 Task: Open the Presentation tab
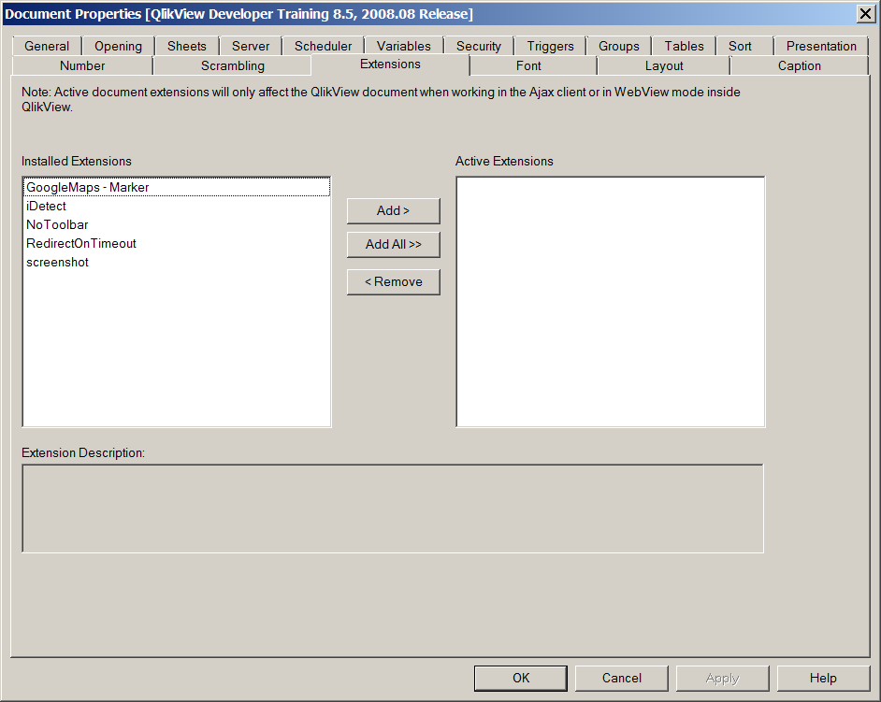pyautogui.click(x=821, y=46)
